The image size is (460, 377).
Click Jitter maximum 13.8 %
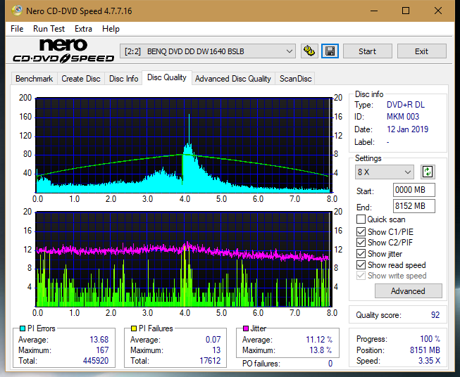click(x=321, y=350)
